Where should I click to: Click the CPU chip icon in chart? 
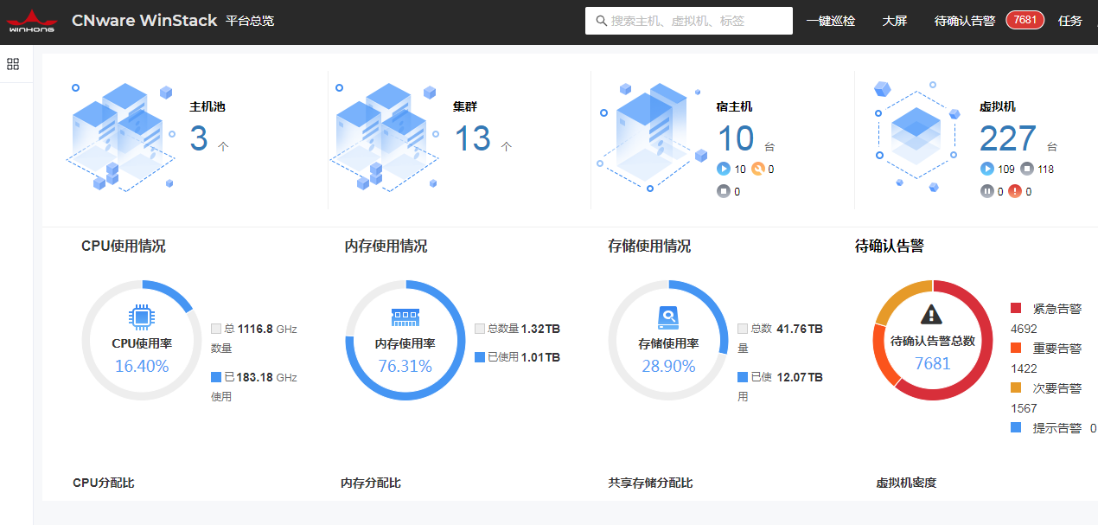pyautogui.click(x=142, y=317)
